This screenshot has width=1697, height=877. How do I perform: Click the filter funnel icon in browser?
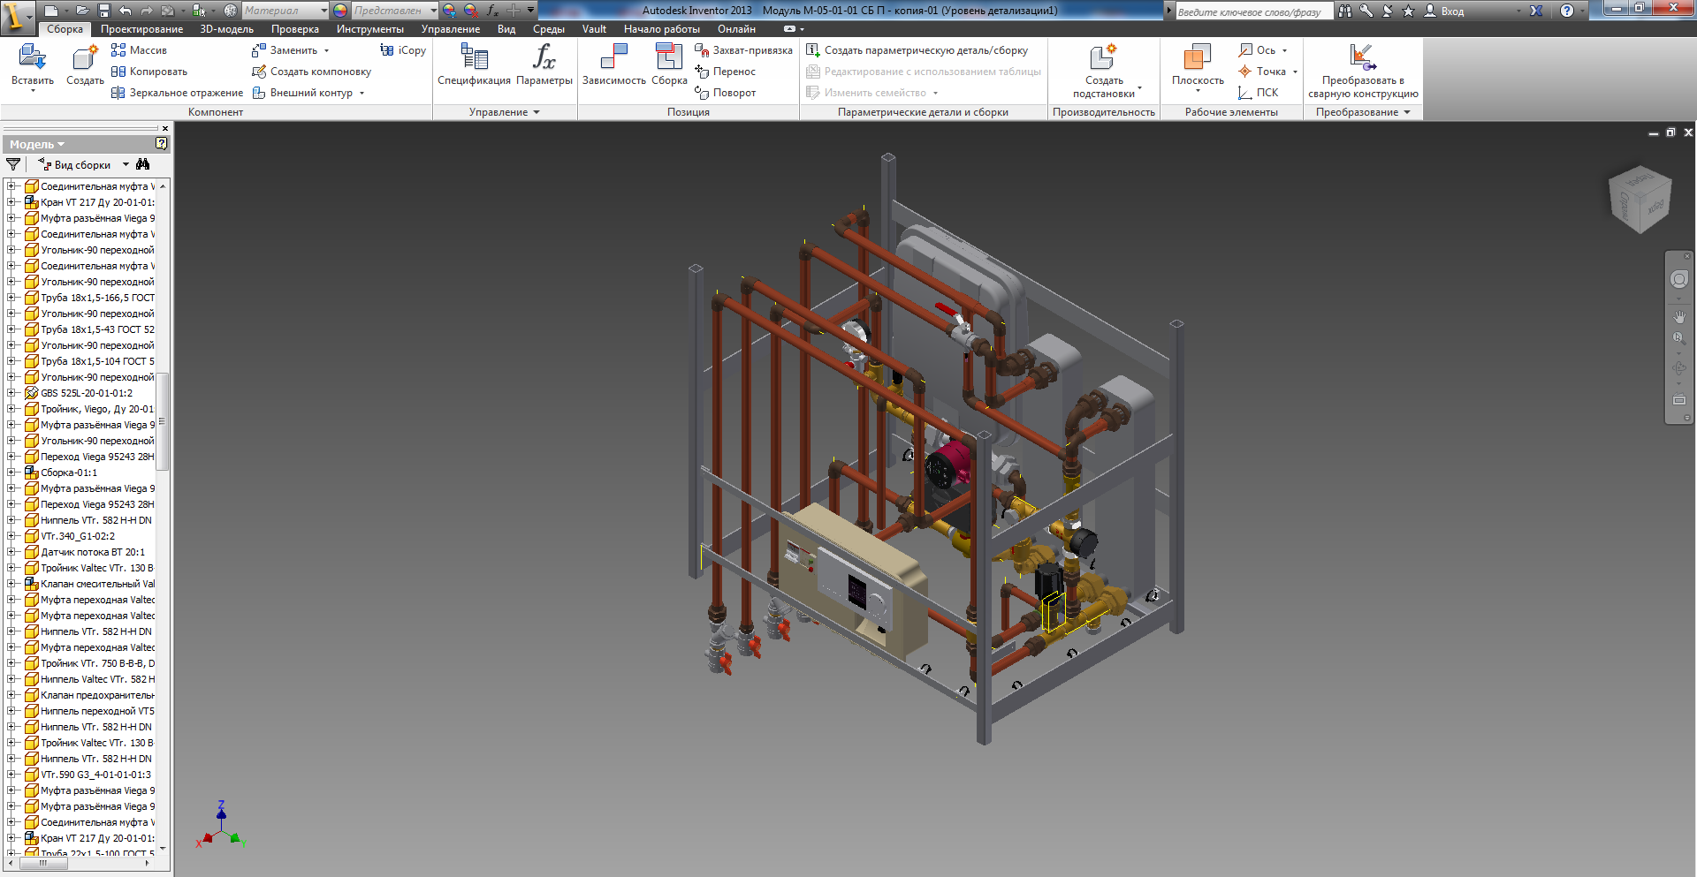(x=13, y=164)
